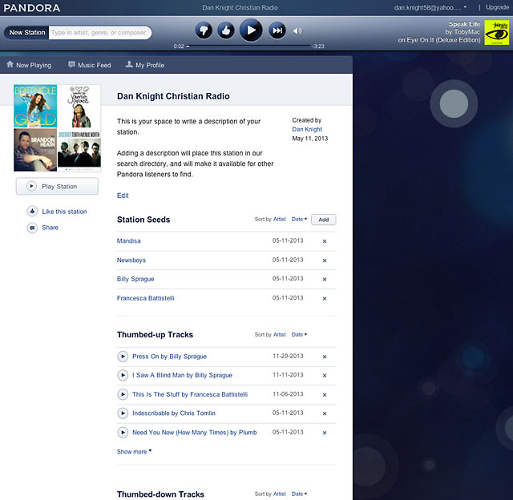Screen dimensions: 513x500
Task: Remove the Newsboys seed with its X
Action: point(325,260)
